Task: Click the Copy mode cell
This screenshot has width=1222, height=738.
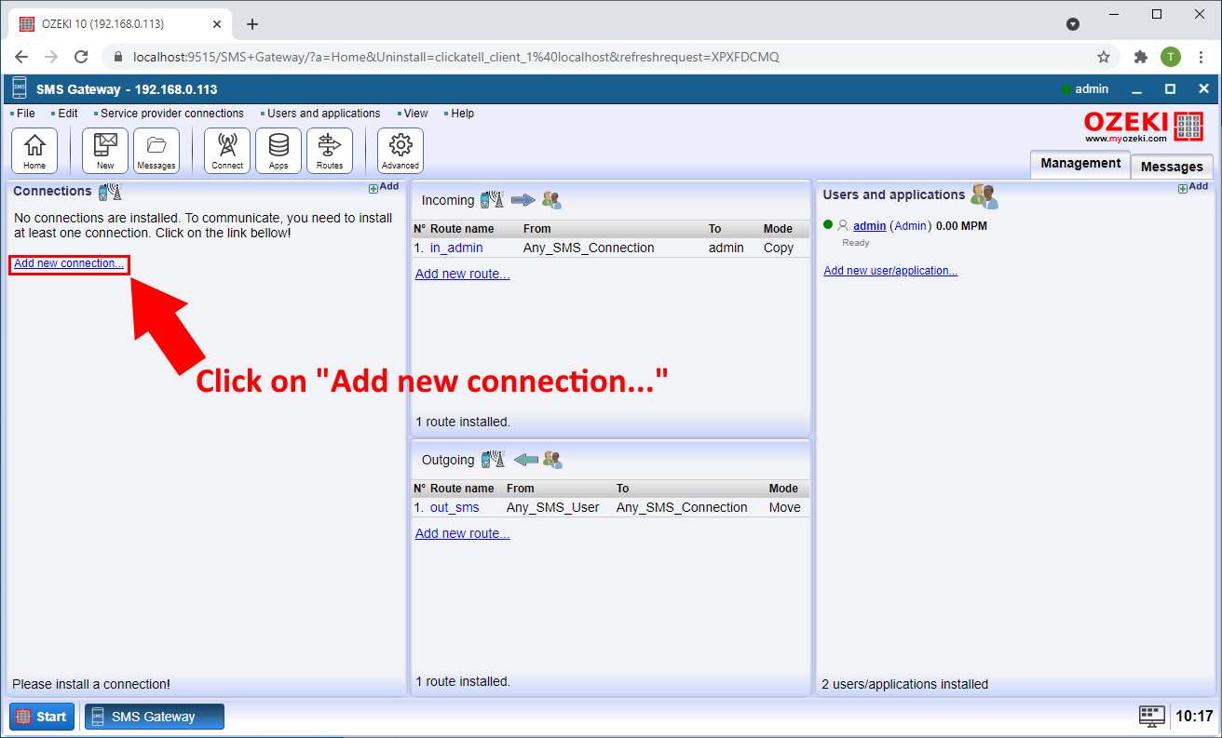Action: [779, 248]
